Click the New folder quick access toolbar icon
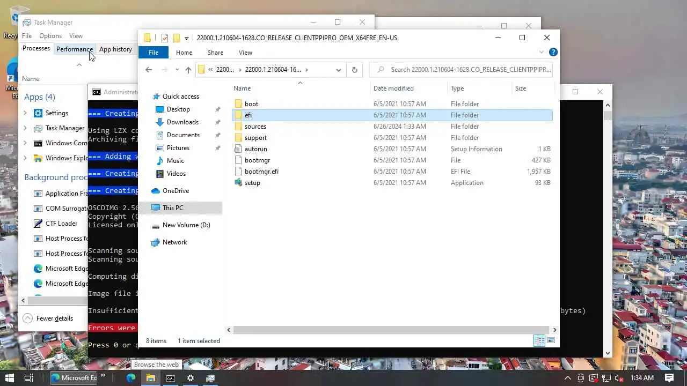 coord(176,38)
